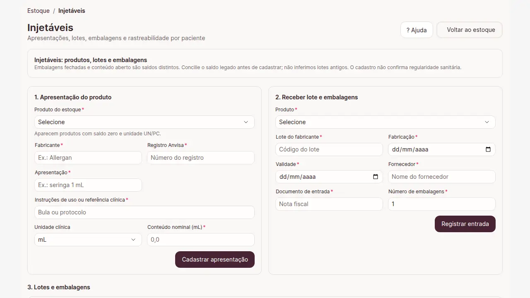
Task: Click 'Injetáveis: produtos, lotes e embalagens' title
Action: point(91,60)
